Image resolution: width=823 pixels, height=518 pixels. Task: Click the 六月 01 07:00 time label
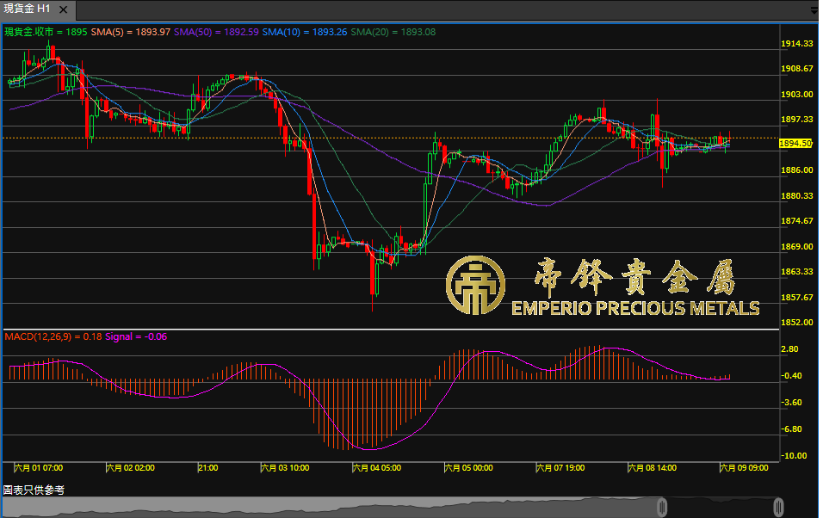coord(39,467)
